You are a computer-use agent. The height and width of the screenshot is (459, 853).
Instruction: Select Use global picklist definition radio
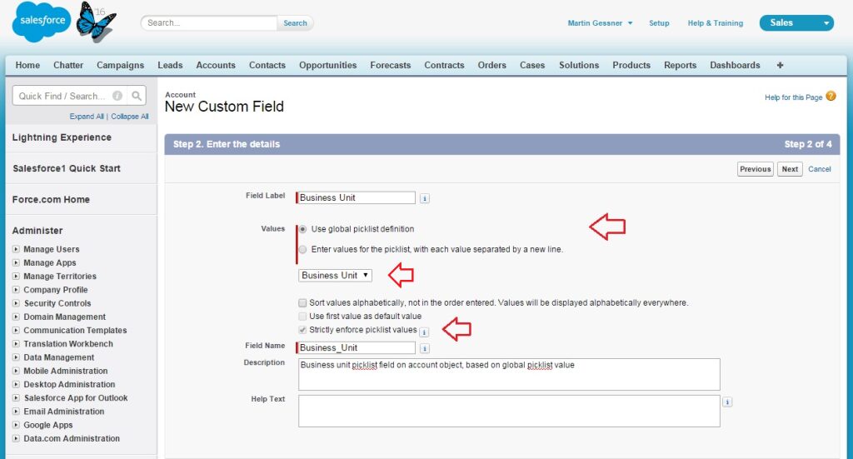click(302, 229)
